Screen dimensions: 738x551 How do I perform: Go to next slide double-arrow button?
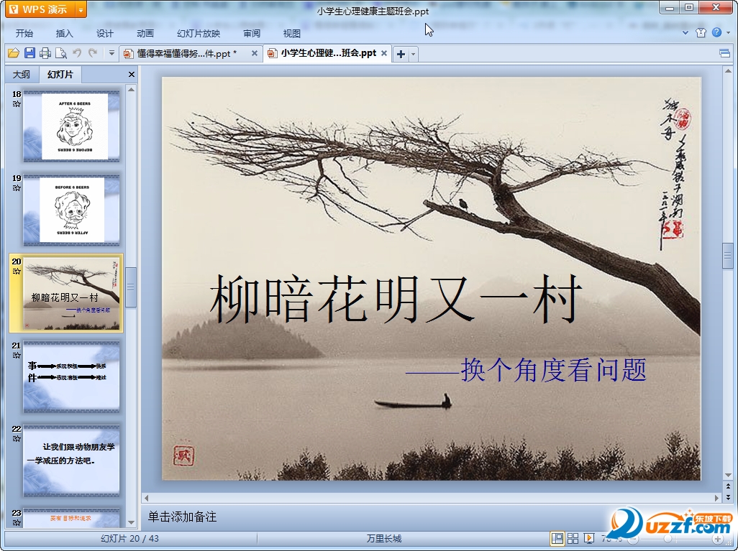[x=728, y=496]
